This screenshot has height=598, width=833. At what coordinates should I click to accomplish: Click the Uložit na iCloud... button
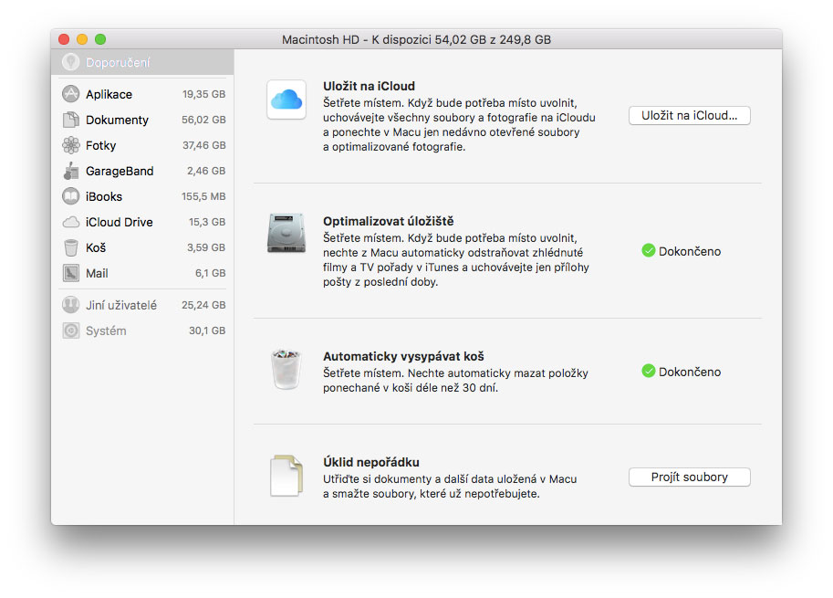689,115
